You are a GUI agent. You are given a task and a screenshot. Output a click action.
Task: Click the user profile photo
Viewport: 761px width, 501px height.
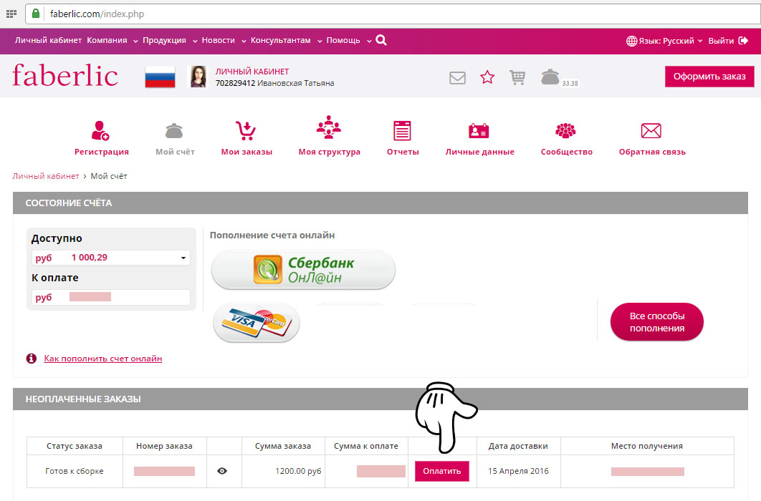coord(198,77)
